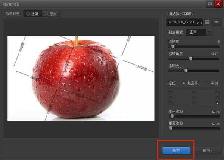Select the 九宫格 positioning radio button
The height and width of the screenshot is (160, 224).
[x=184, y=83]
